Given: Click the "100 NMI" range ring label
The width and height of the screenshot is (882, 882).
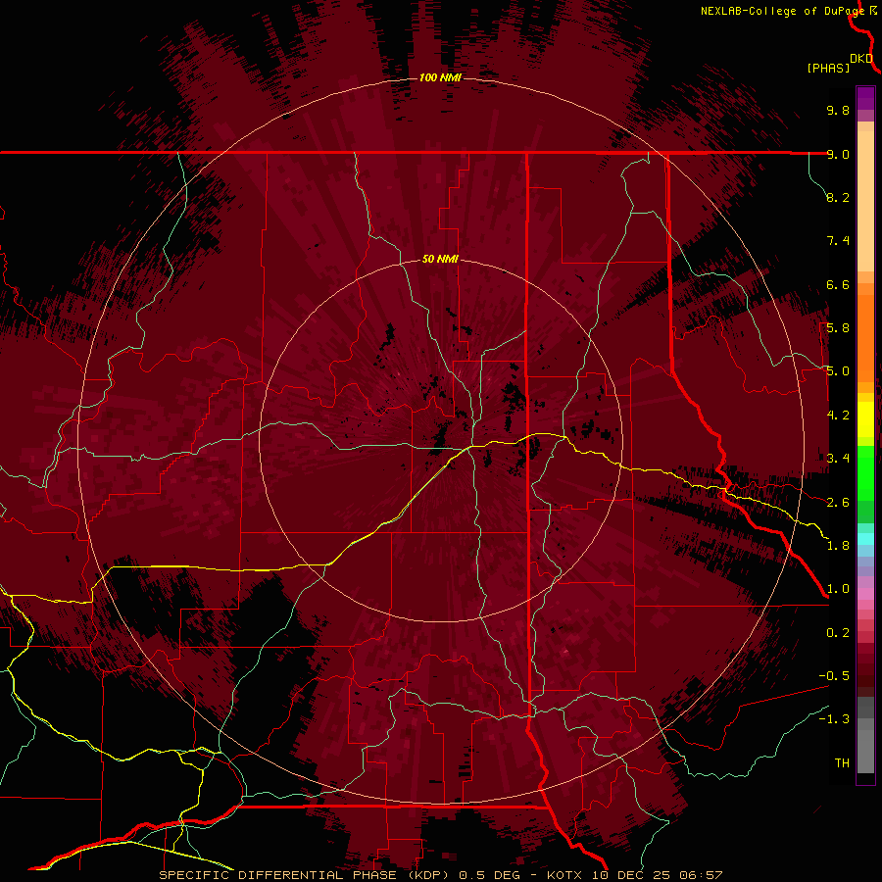Looking at the screenshot, I should (440, 77).
